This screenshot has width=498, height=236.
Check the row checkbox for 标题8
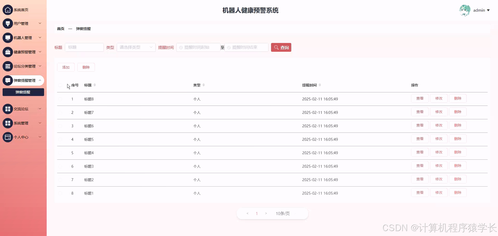tap(60, 99)
